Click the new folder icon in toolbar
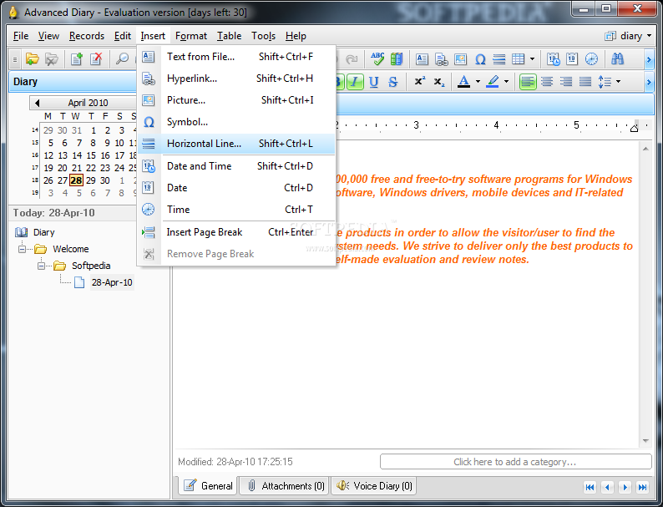 tap(32, 59)
